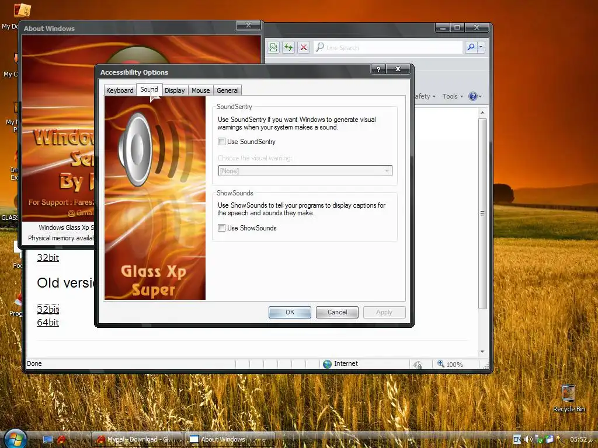Open the Windows Start orb
The height and width of the screenshot is (448, 598).
click(x=15, y=439)
